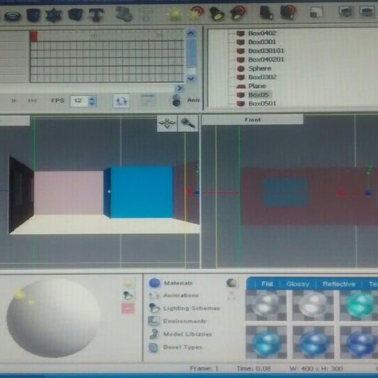Add a star shape object
378x378 pixels.
pyautogui.click(x=53, y=15)
